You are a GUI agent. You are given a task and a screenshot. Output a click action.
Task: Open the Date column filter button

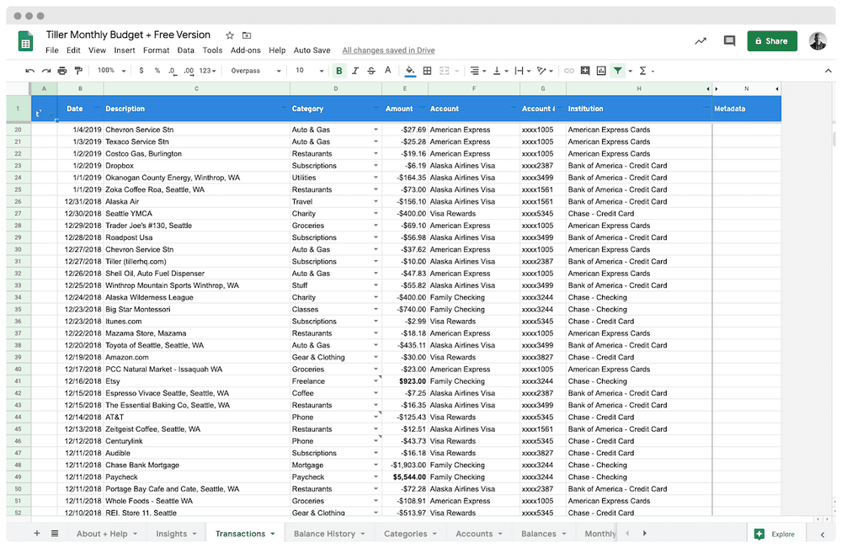pyautogui.click(x=97, y=109)
